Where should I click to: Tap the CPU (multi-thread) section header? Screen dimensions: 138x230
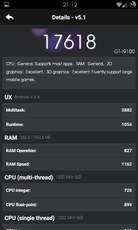pos(43,177)
